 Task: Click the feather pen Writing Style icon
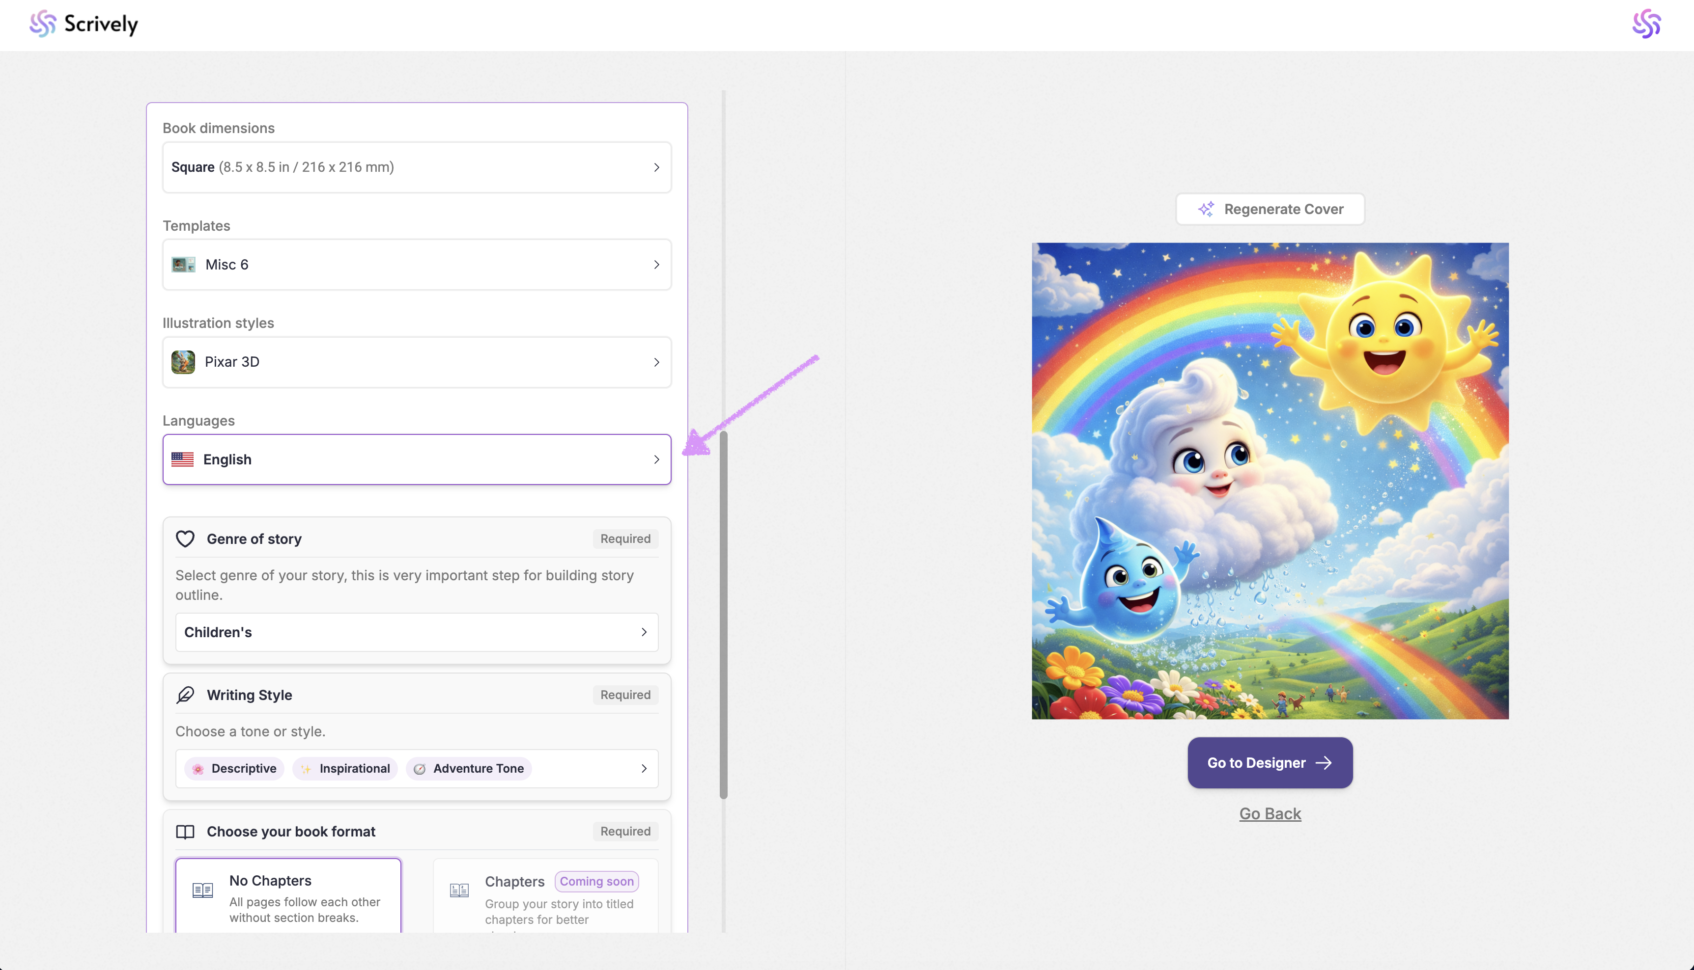(185, 694)
